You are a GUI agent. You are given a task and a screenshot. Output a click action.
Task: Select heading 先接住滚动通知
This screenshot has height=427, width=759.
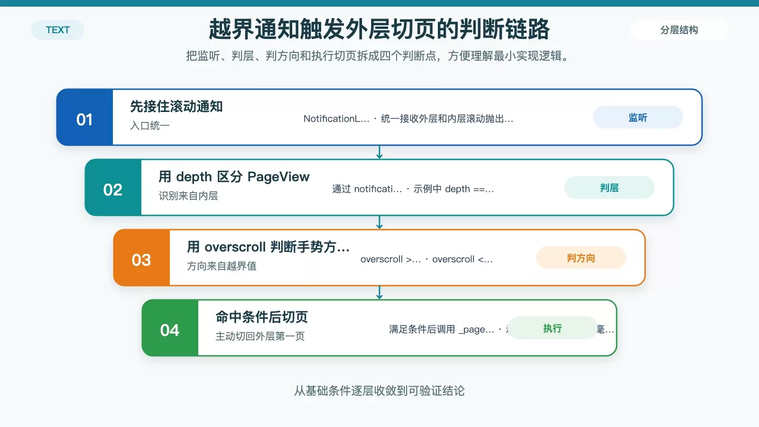point(176,106)
